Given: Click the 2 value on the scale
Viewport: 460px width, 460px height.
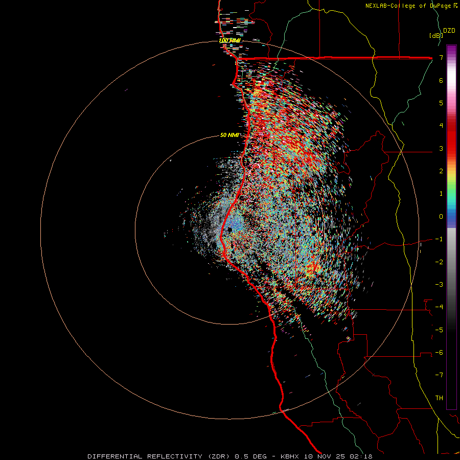Looking at the screenshot, I should [x=441, y=171].
